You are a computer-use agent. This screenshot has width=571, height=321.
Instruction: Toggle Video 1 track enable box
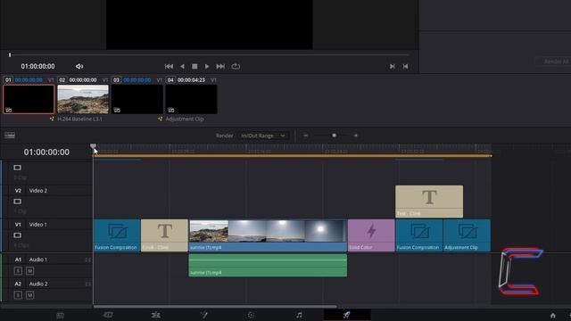coord(17,235)
